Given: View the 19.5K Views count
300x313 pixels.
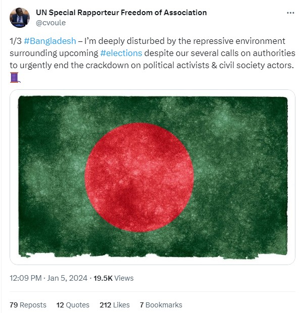Looking at the screenshot, I should coord(114,278).
